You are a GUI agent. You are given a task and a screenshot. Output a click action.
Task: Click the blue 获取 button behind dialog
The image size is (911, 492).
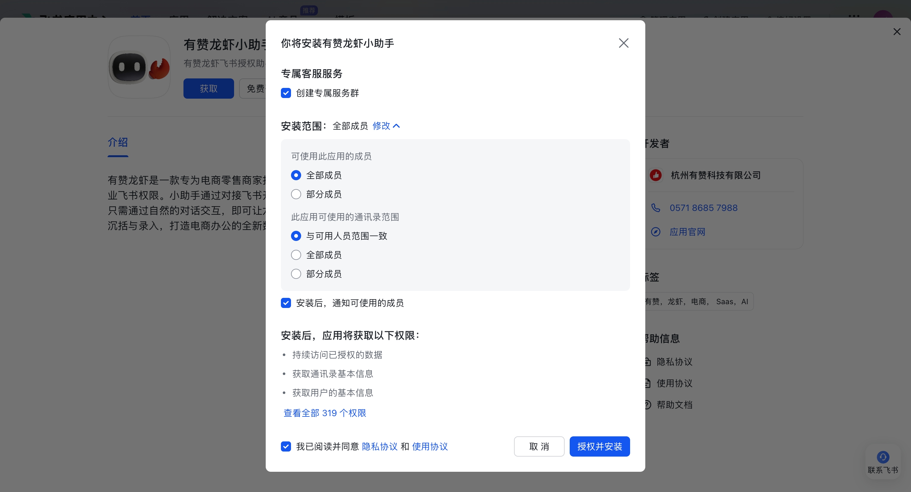pos(208,88)
